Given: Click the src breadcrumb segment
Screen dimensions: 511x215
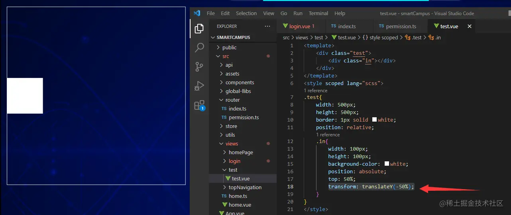Looking at the screenshot, I should tap(286, 37).
